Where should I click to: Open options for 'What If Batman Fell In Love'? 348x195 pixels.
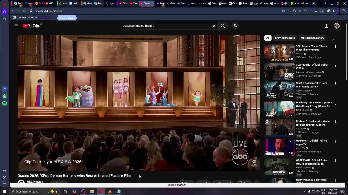[335, 83]
